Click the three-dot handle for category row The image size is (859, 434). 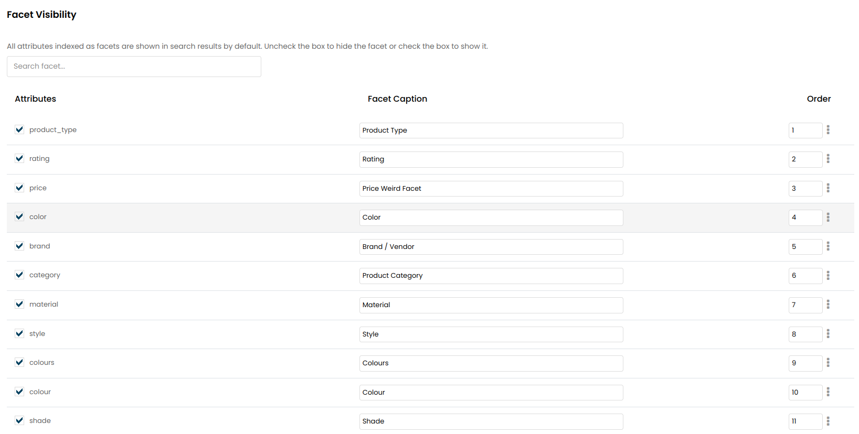click(x=828, y=275)
